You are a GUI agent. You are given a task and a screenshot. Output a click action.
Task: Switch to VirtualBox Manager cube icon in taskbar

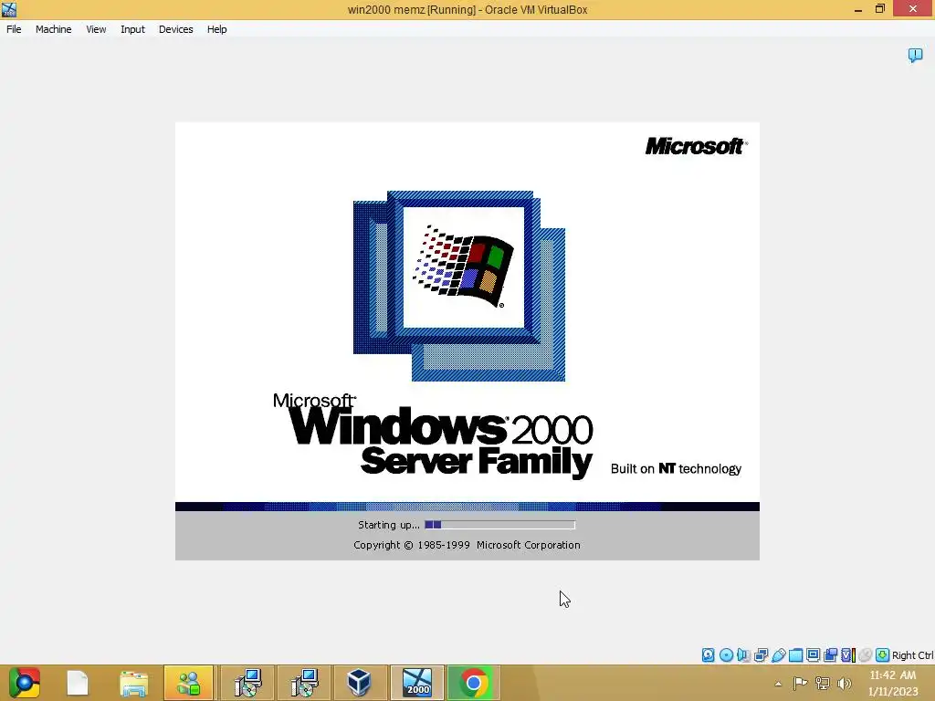pos(360,683)
